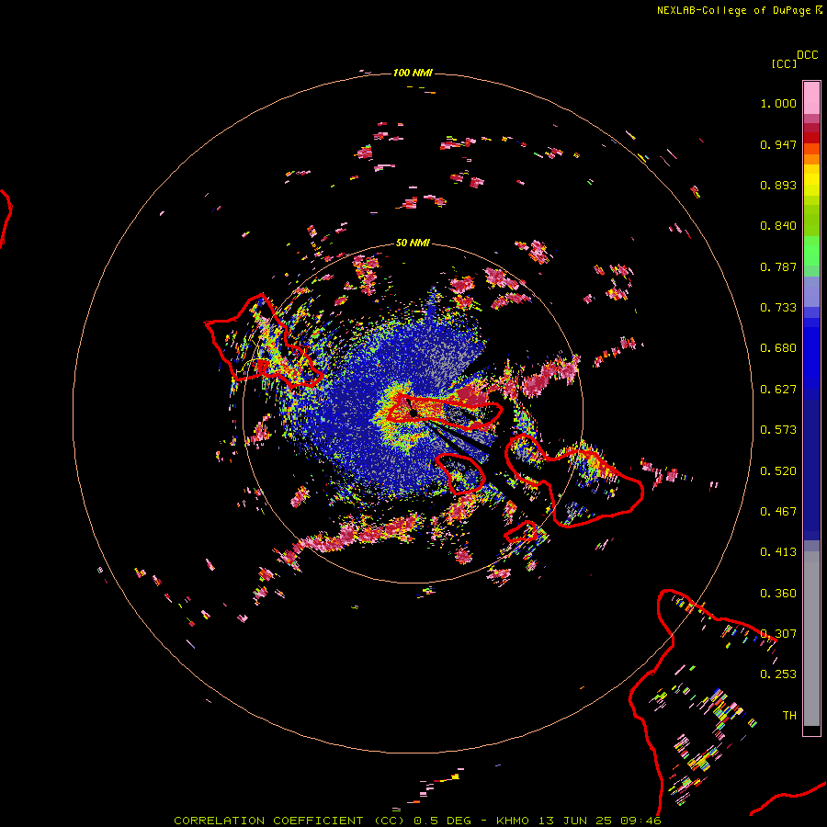Click the DCC label above the colorbar
The height and width of the screenshot is (827, 827).
[808, 55]
